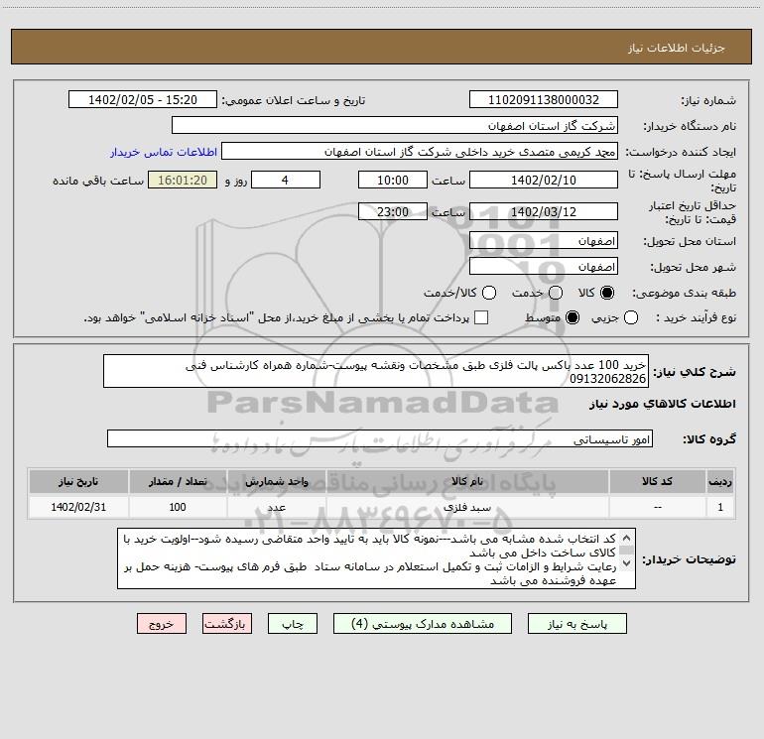This screenshot has width=764, height=739.
Task: Click the تعداد / مقدار column header
Action: click(x=178, y=481)
